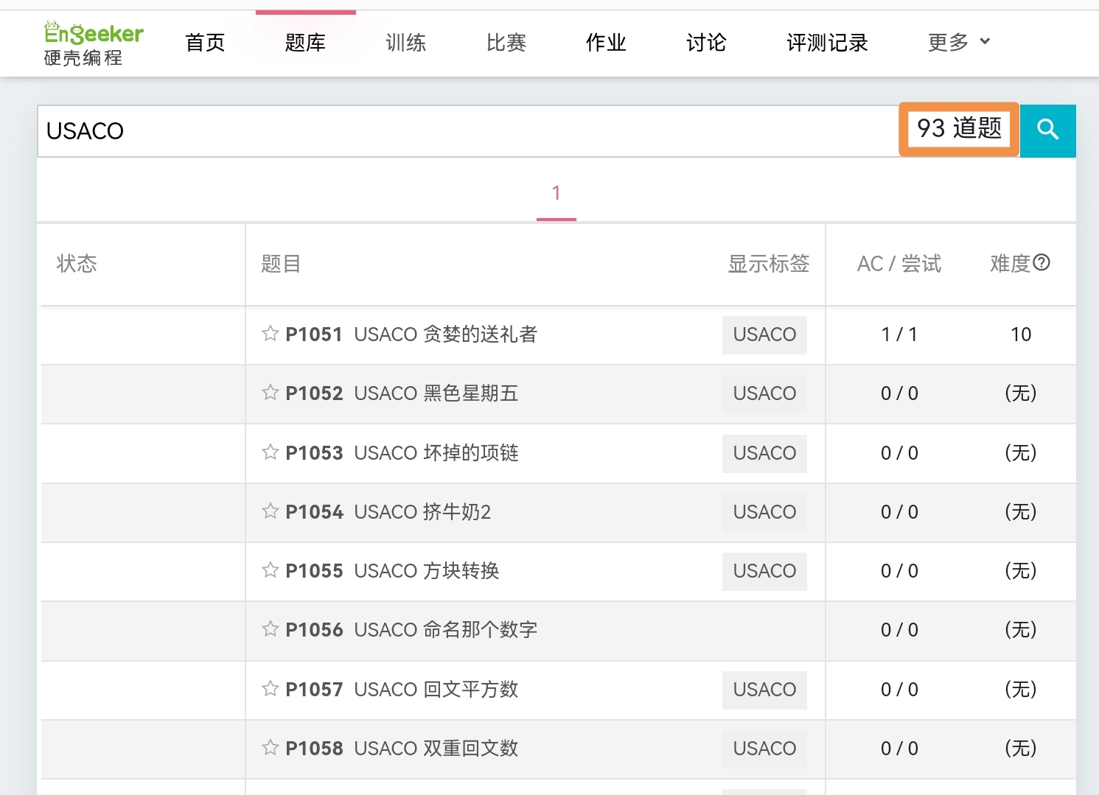Open the 讨论 nav item
Screen dimensions: 1099x795
[706, 43]
